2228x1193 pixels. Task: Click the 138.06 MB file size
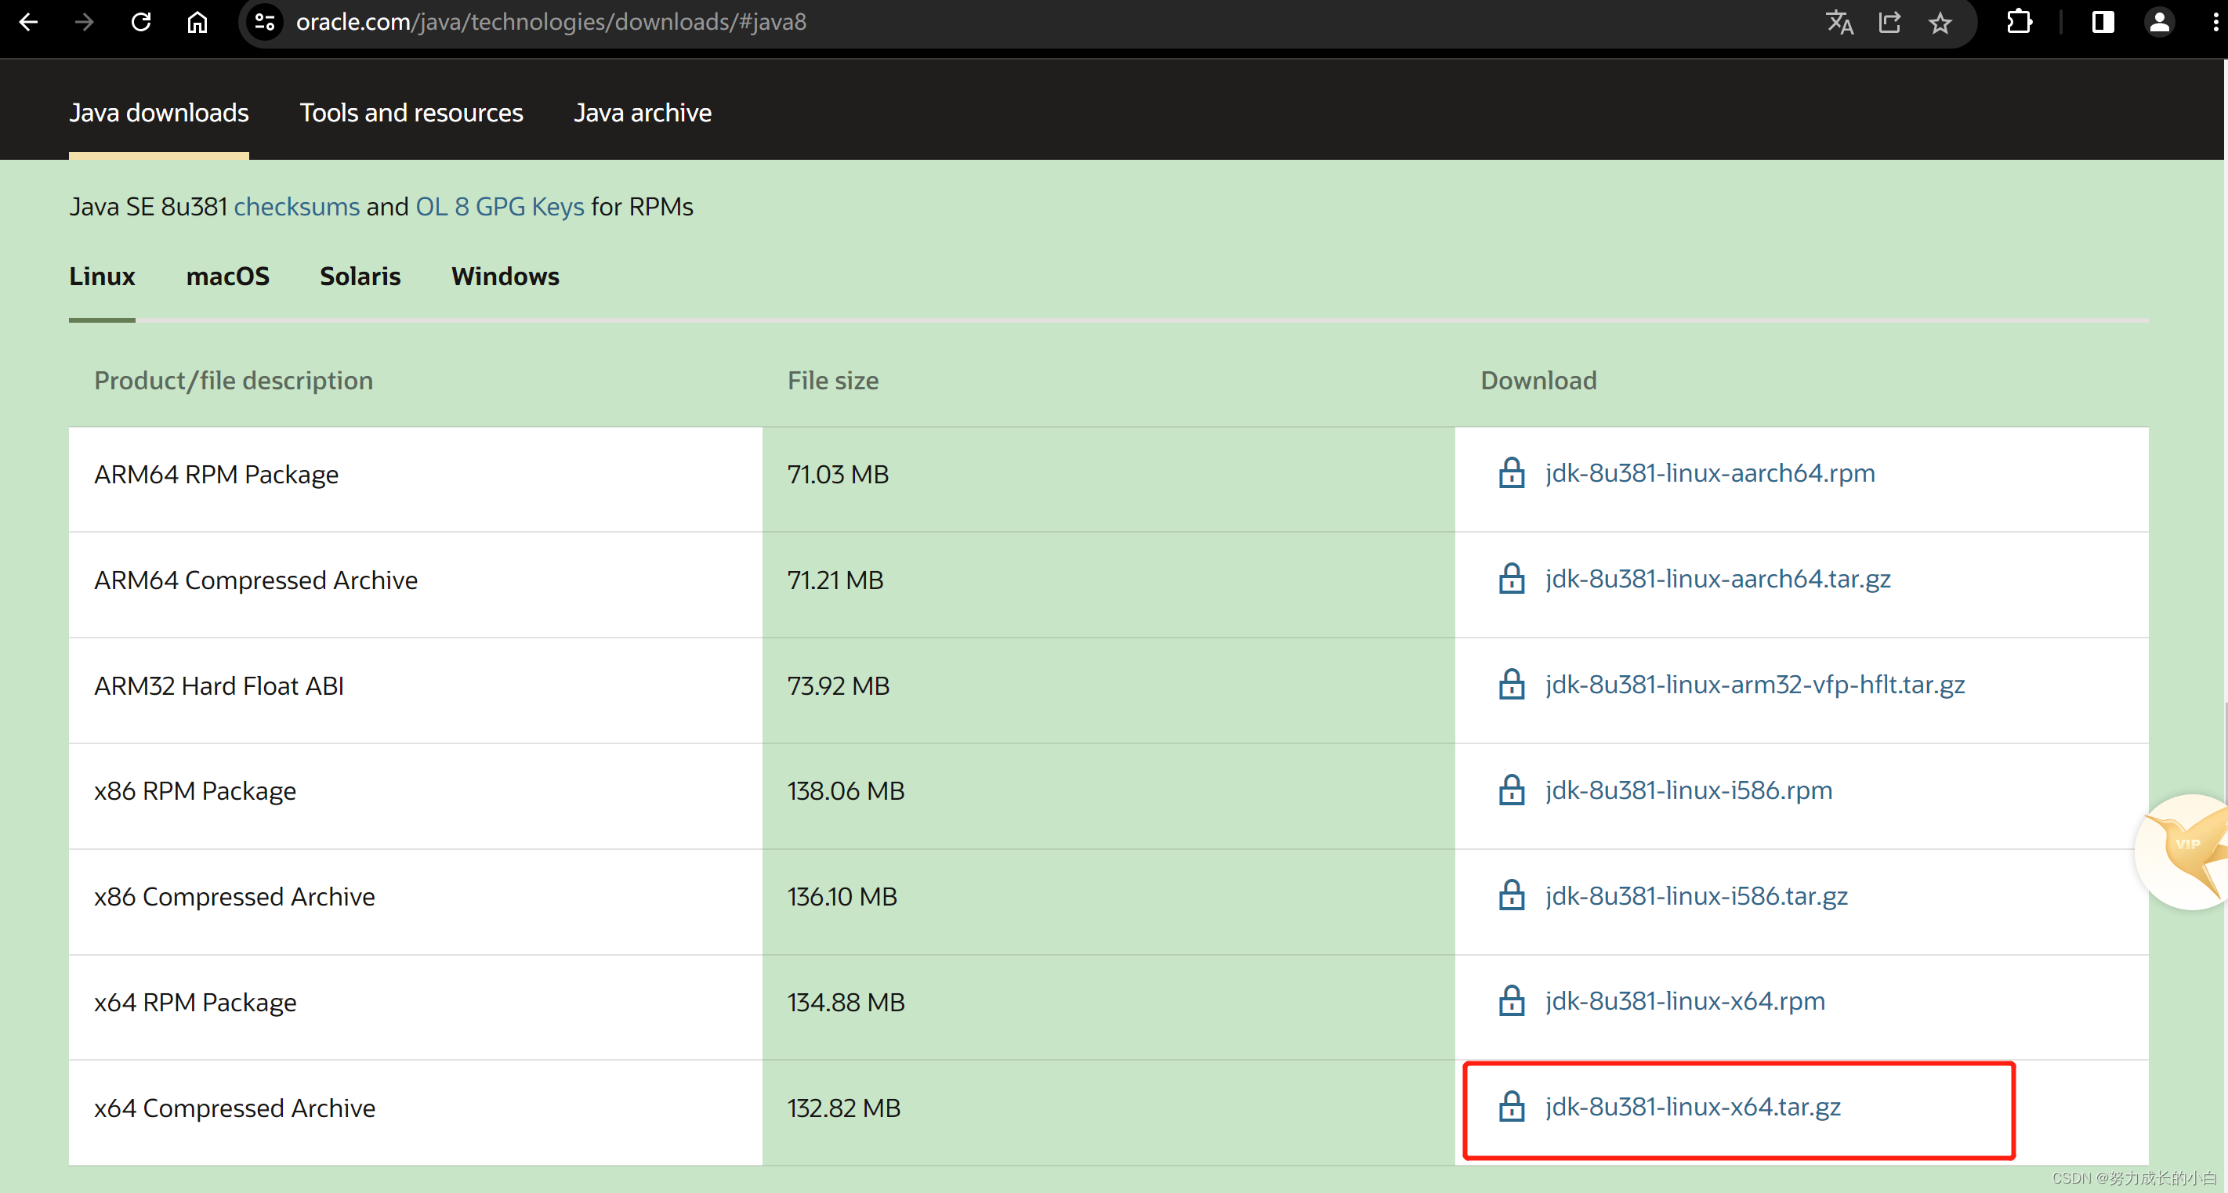[845, 790]
